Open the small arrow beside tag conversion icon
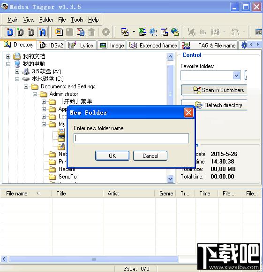Image resolution: width=263 pixels, height=272 pixels. tap(134, 32)
